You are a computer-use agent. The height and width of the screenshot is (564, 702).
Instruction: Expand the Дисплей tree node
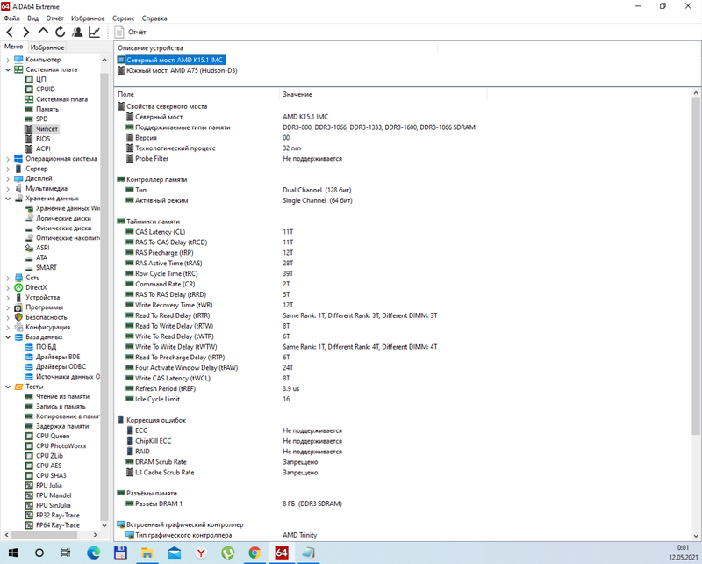point(8,178)
